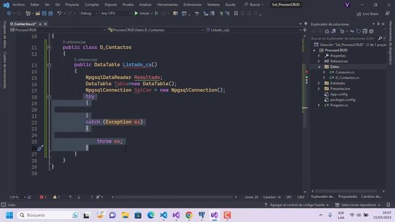
Task: Switch to the Cambios de... panel tab
Action: [372, 197]
